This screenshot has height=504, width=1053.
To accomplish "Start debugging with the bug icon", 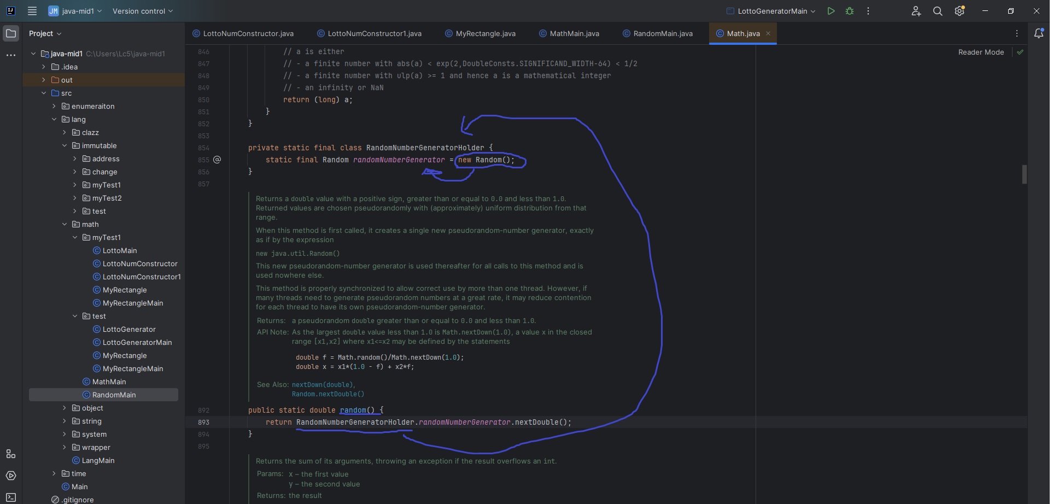I will tap(850, 11).
